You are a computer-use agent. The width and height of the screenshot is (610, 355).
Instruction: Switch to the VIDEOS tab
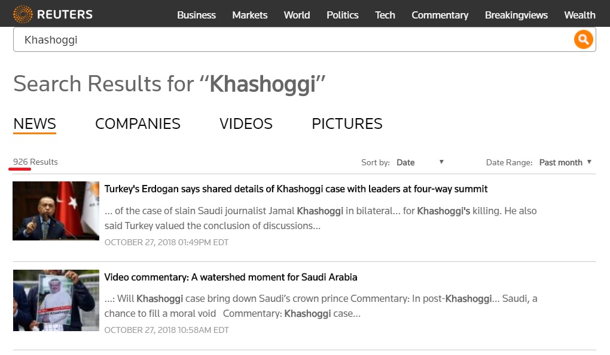click(246, 124)
